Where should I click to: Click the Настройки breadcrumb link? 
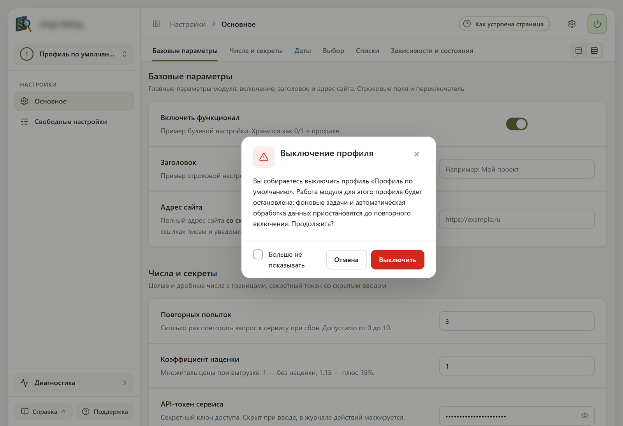(188, 24)
